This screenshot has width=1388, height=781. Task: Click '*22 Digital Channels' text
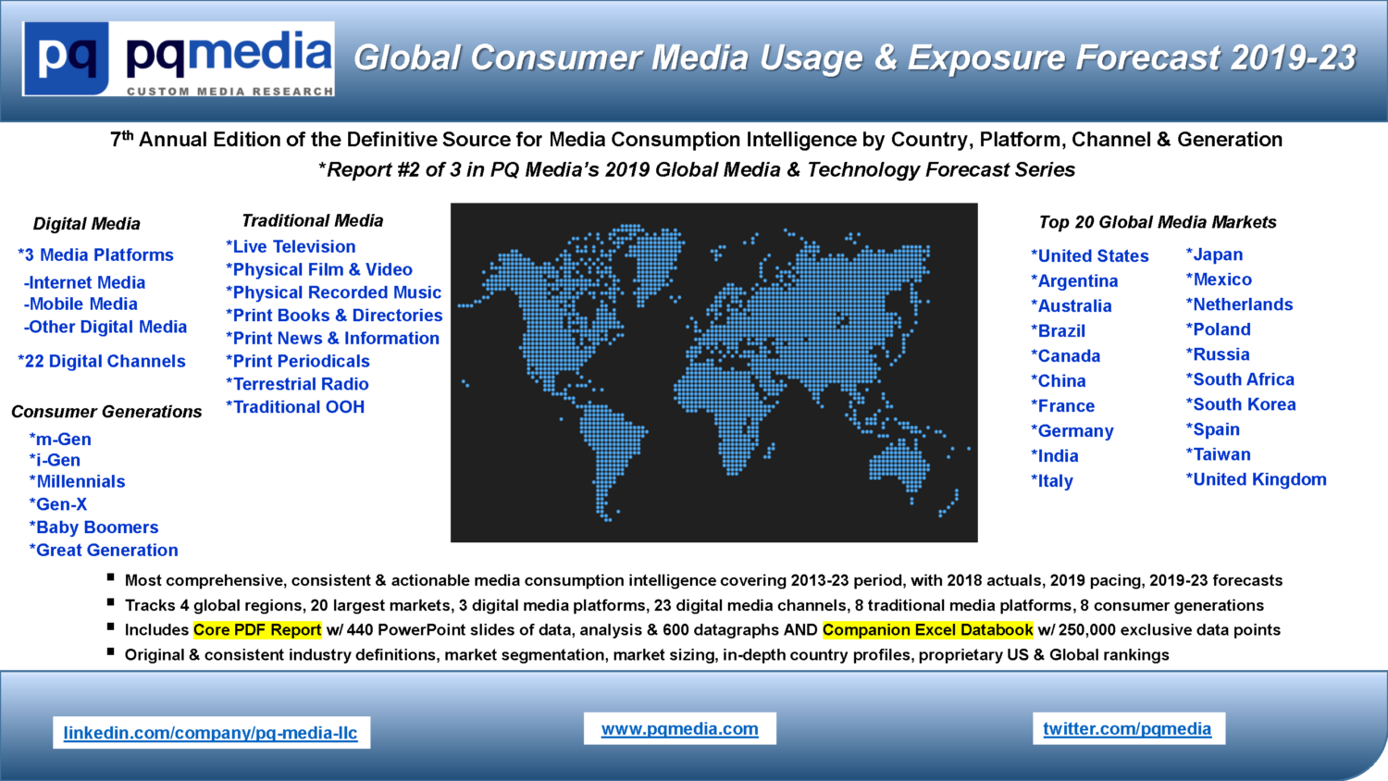102,361
